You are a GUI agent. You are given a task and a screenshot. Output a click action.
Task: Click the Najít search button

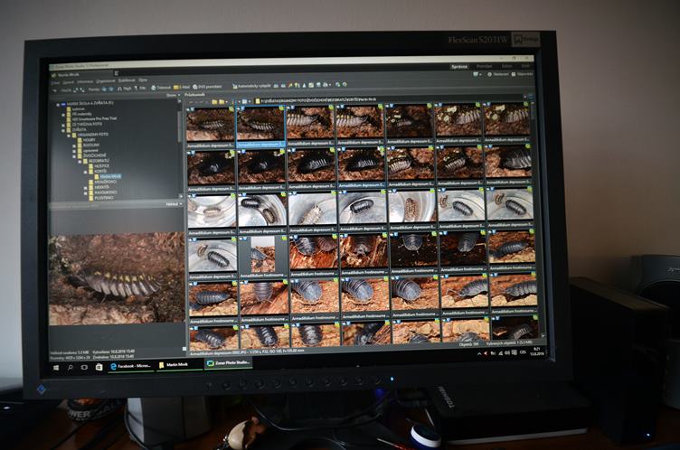125,89
